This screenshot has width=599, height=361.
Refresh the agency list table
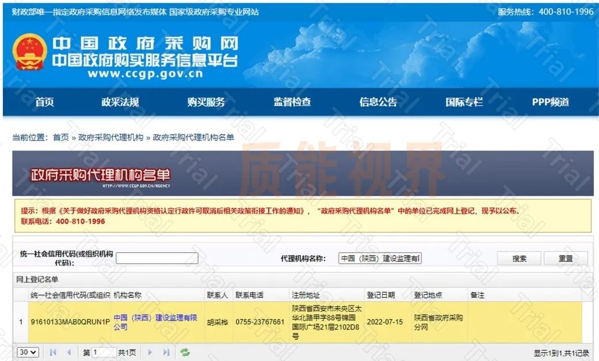pyautogui.click(x=185, y=352)
